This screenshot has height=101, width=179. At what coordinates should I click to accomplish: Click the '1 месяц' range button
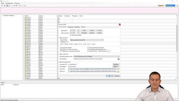[99, 33]
